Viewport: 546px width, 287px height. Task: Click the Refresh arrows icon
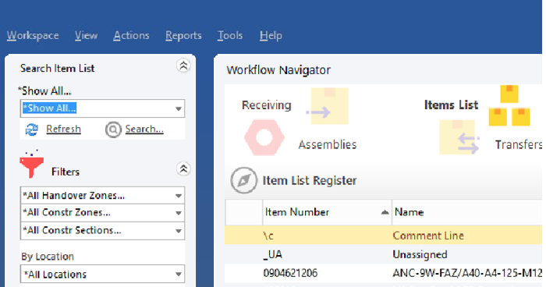(32, 129)
